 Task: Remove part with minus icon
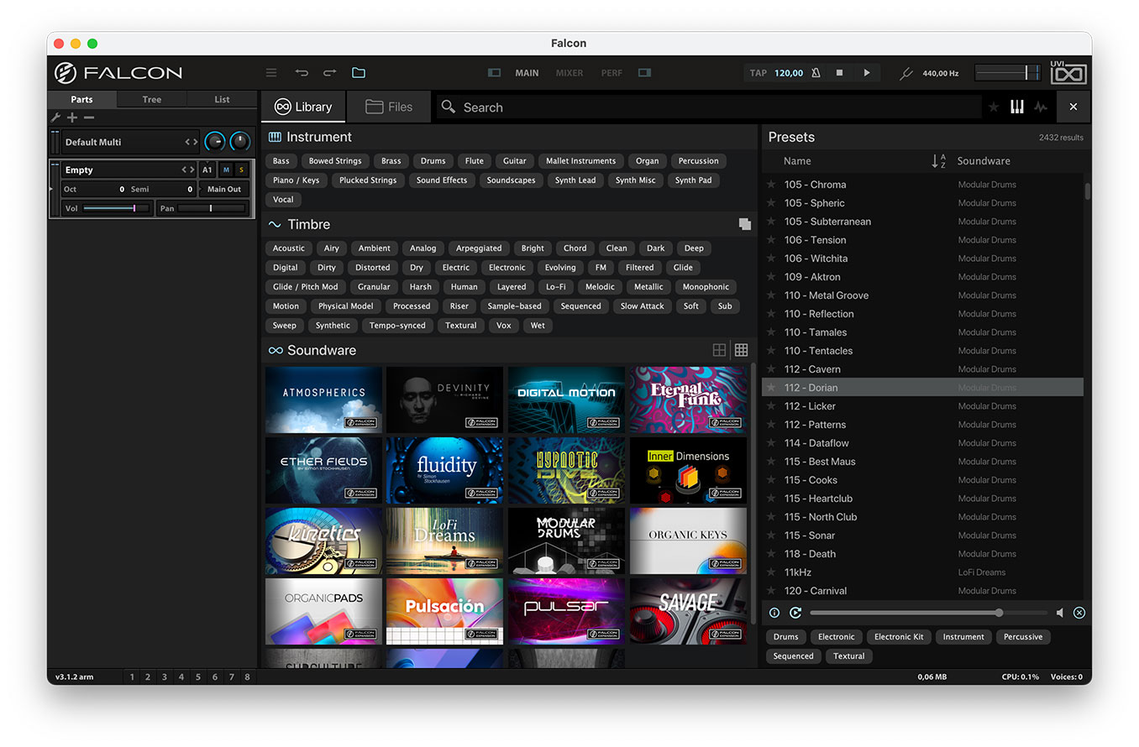point(89,118)
